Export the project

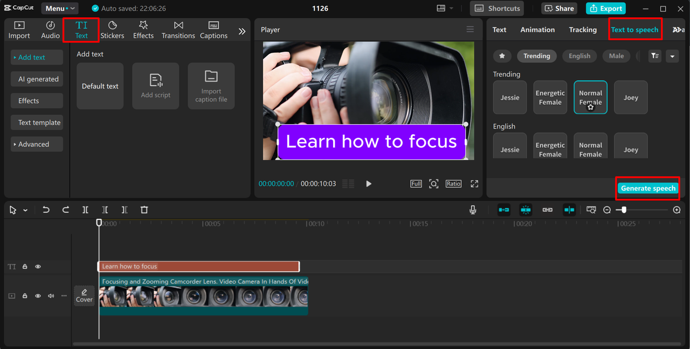pyautogui.click(x=606, y=9)
